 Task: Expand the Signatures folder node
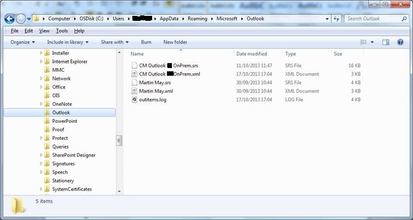pyautogui.click(x=41, y=163)
